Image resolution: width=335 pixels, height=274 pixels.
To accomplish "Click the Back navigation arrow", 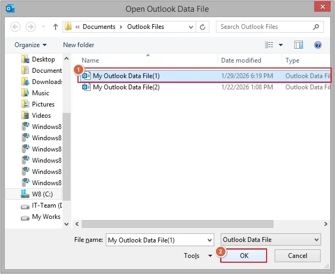I will tap(15, 27).
